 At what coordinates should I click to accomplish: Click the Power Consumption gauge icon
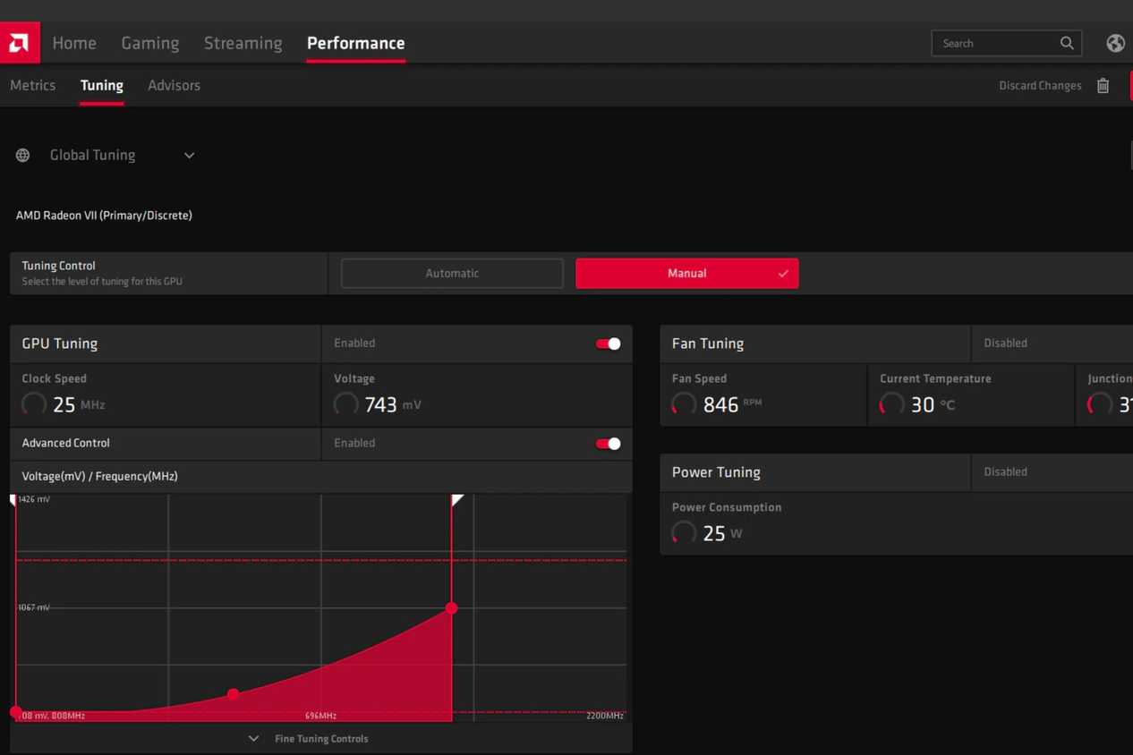pyautogui.click(x=684, y=533)
